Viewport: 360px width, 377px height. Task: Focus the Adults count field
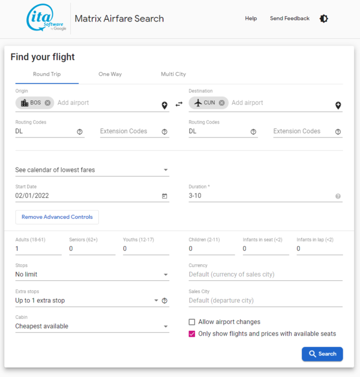[x=39, y=249]
